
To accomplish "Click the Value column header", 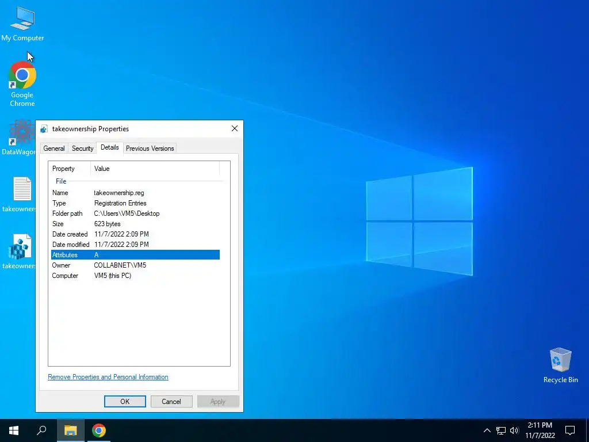I will click(155, 169).
